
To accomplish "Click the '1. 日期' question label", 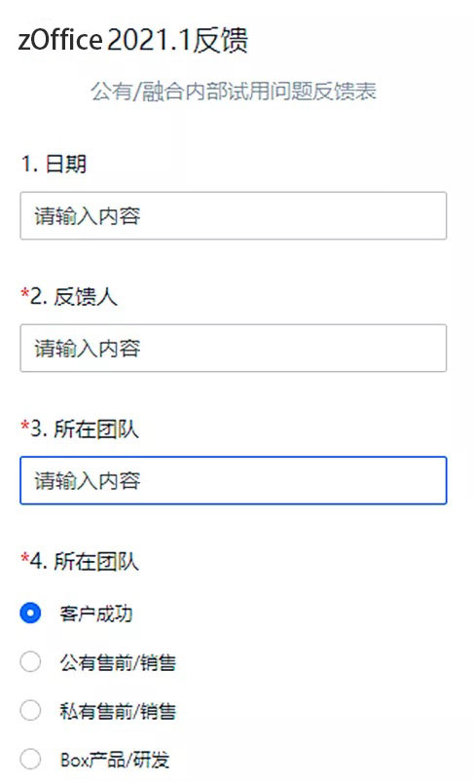I will click(54, 164).
